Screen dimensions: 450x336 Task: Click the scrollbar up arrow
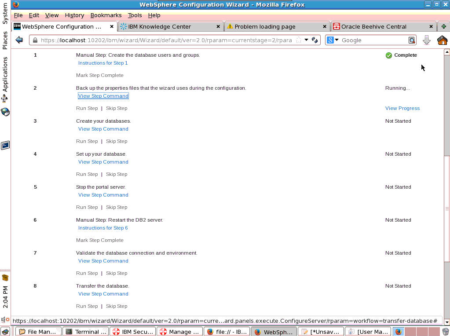click(x=446, y=52)
